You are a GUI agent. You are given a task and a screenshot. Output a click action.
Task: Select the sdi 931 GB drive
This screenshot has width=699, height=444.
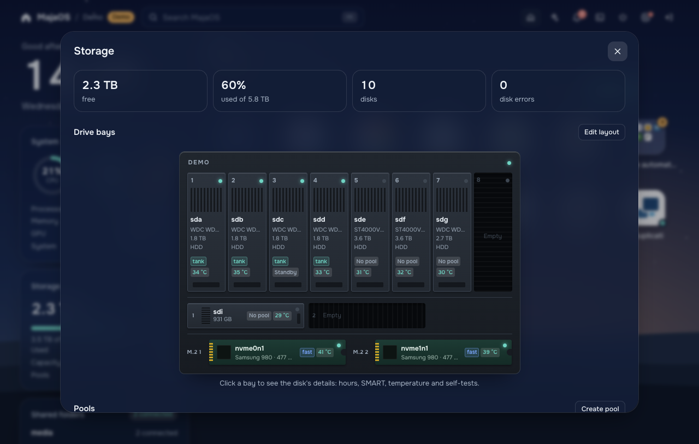[x=246, y=316]
